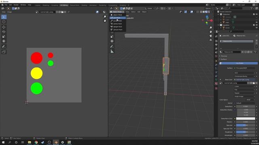Viewport: 259px width, 145px height.
Task: Open the Global transform orientation dropdown
Action: [149, 8]
